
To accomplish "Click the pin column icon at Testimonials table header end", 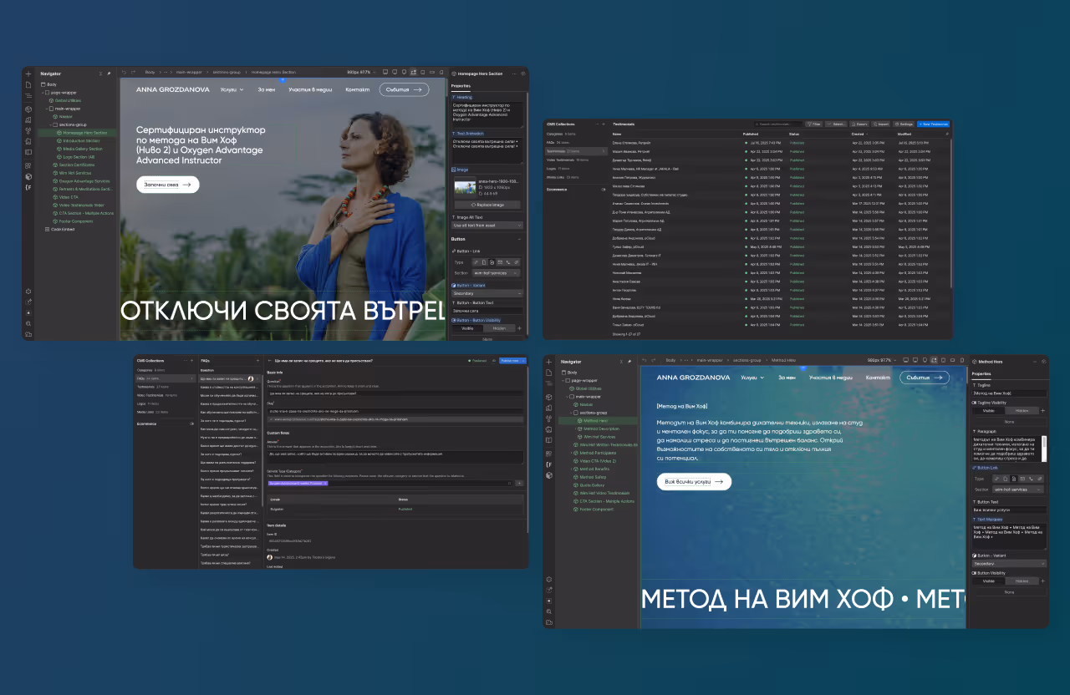I will pos(947,134).
